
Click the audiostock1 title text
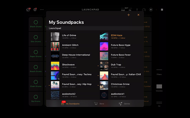click(118, 94)
